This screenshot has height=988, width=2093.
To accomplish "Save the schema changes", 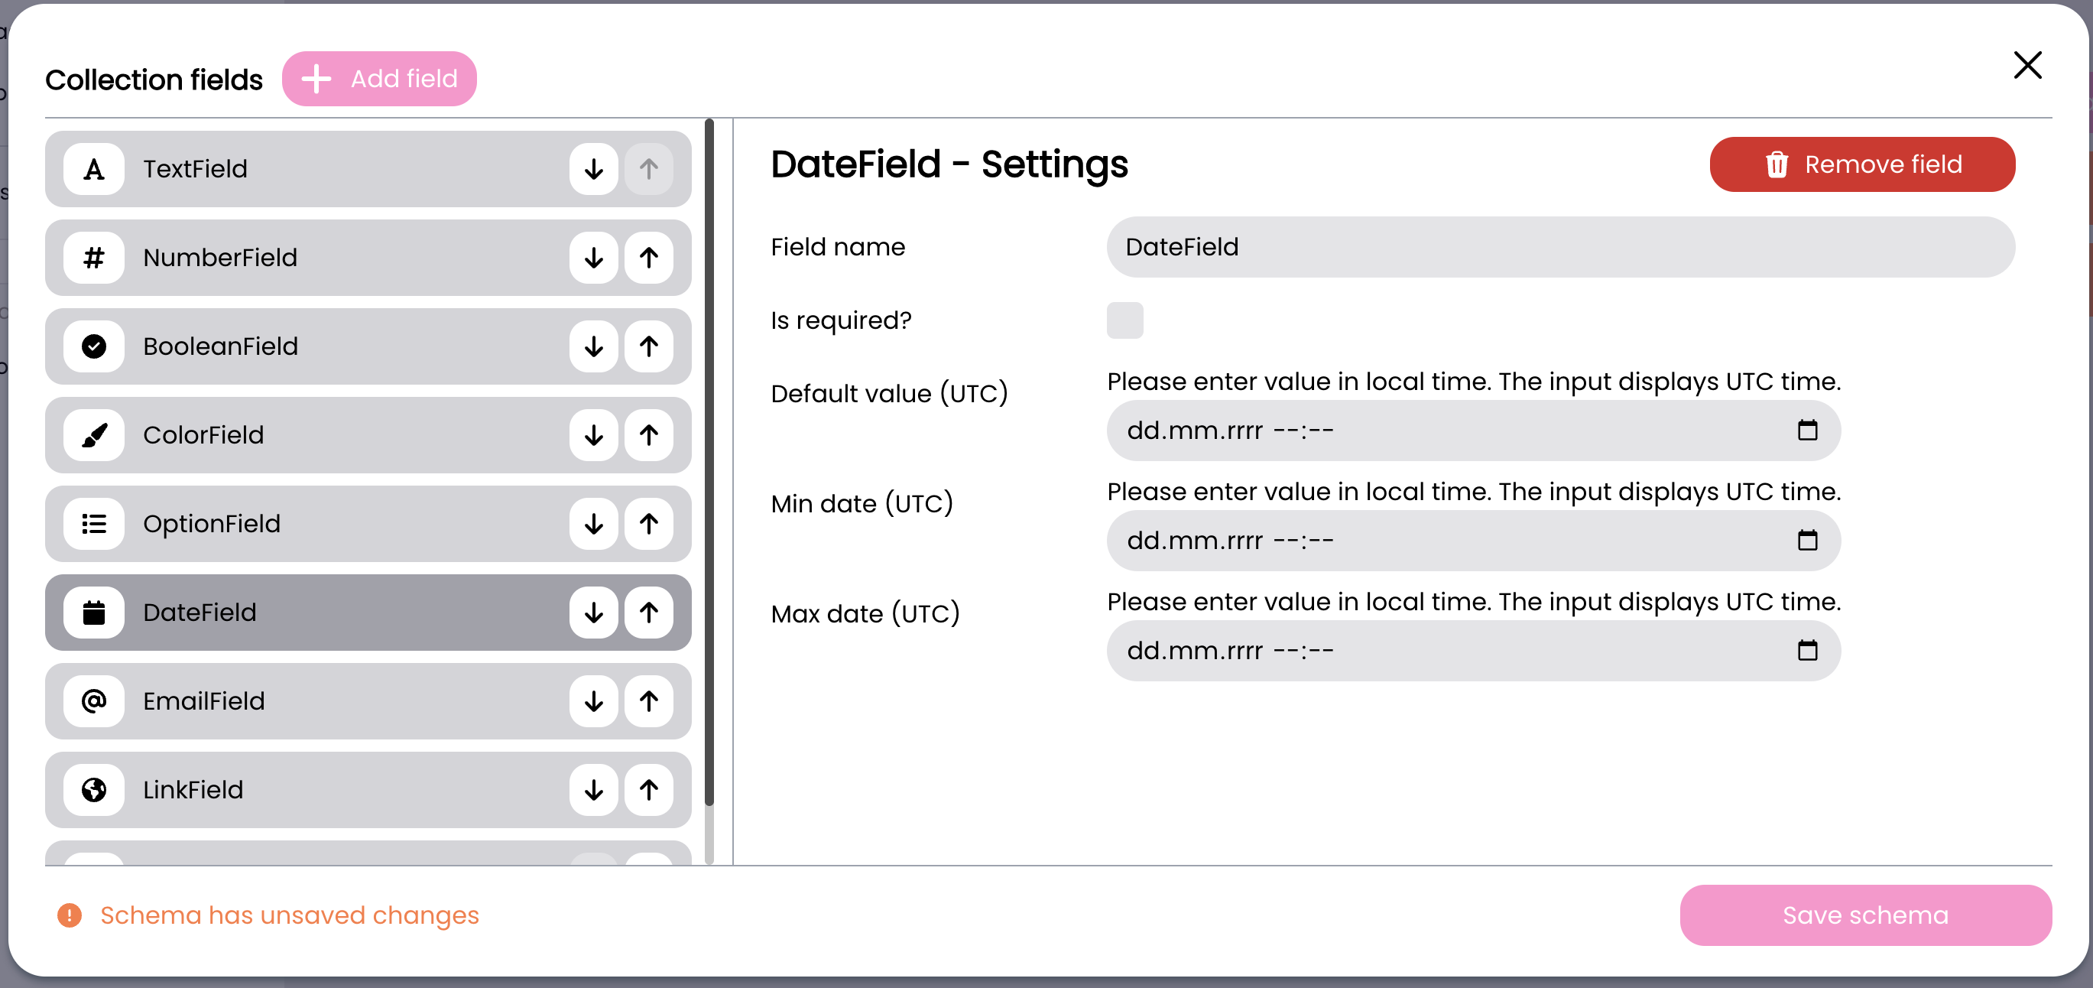I will (x=1864, y=915).
